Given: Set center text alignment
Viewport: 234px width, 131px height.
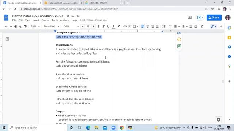Looking at the screenshot, I should 148,27.
